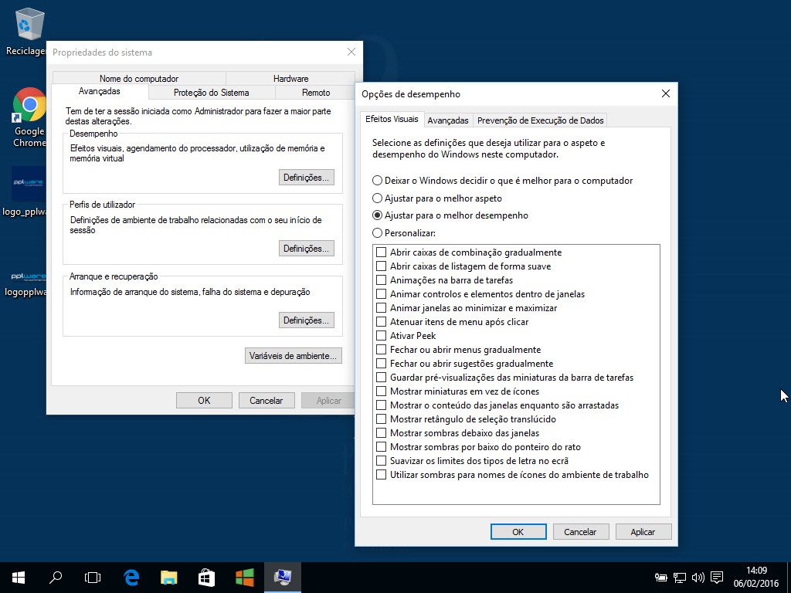The width and height of the screenshot is (791, 593).
Task: Open the Recycle Bin desktop icon
Action: pyautogui.click(x=29, y=25)
